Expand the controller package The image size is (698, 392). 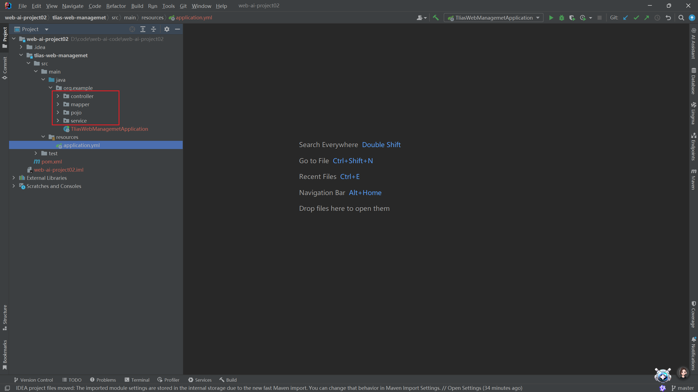click(x=58, y=96)
